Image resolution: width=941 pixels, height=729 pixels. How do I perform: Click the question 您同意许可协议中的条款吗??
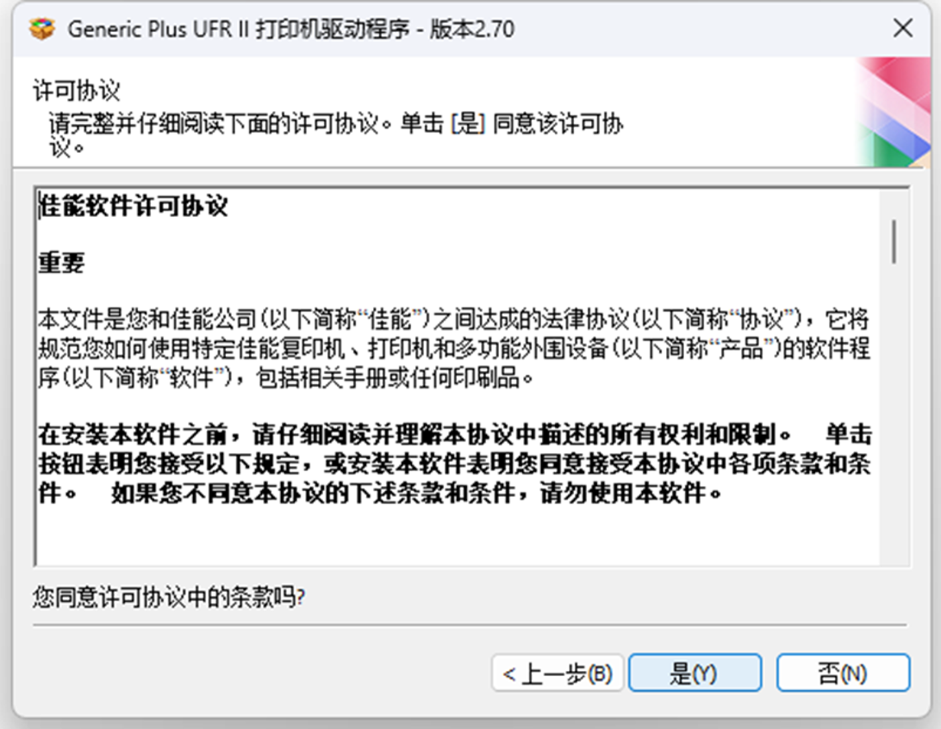click(x=169, y=597)
